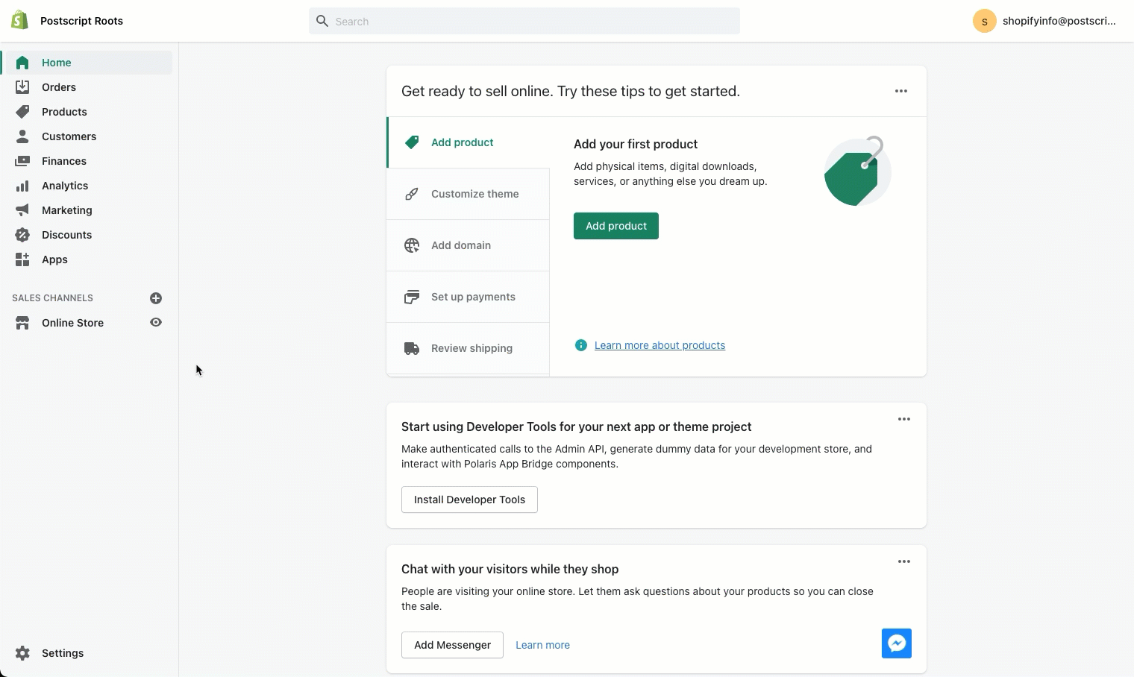Image resolution: width=1134 pixels, height=677 pixels.
Task: Add a sales channel with plus icon
Action: (156, 298)
